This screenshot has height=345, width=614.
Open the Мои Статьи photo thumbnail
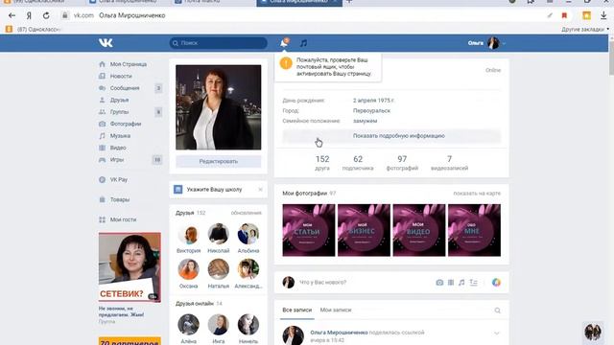pyautogui.click(x=309, y=230)
